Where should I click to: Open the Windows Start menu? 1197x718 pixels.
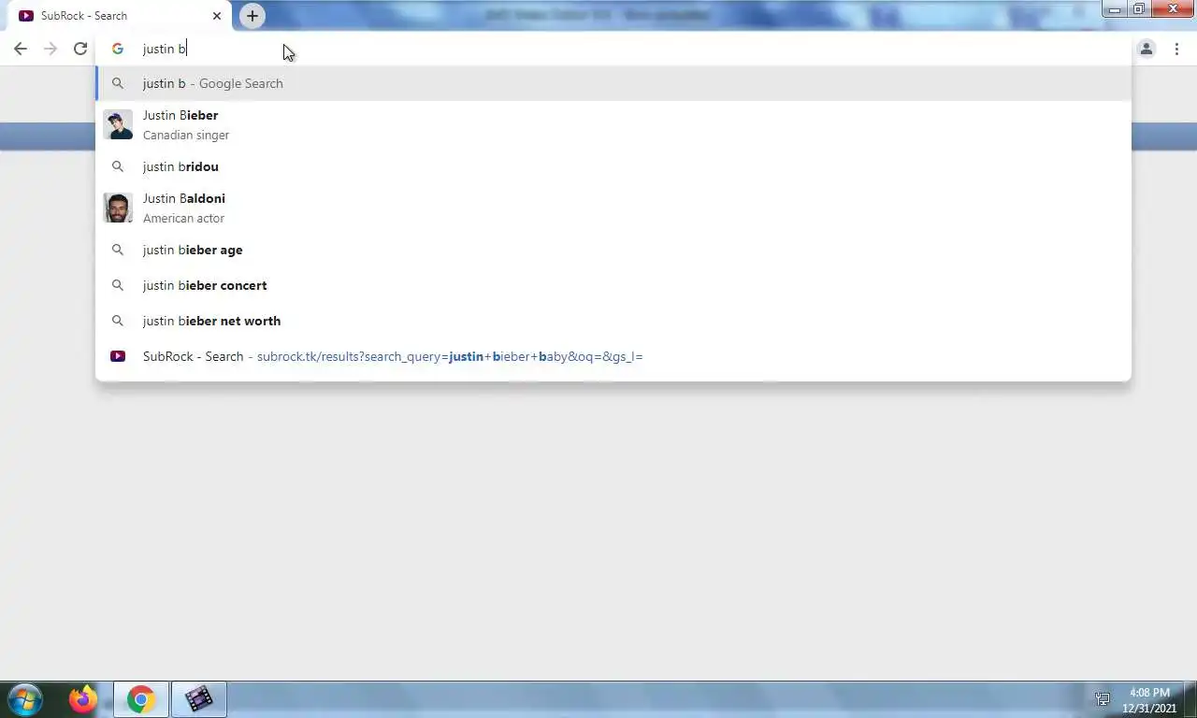pos(24,699)
